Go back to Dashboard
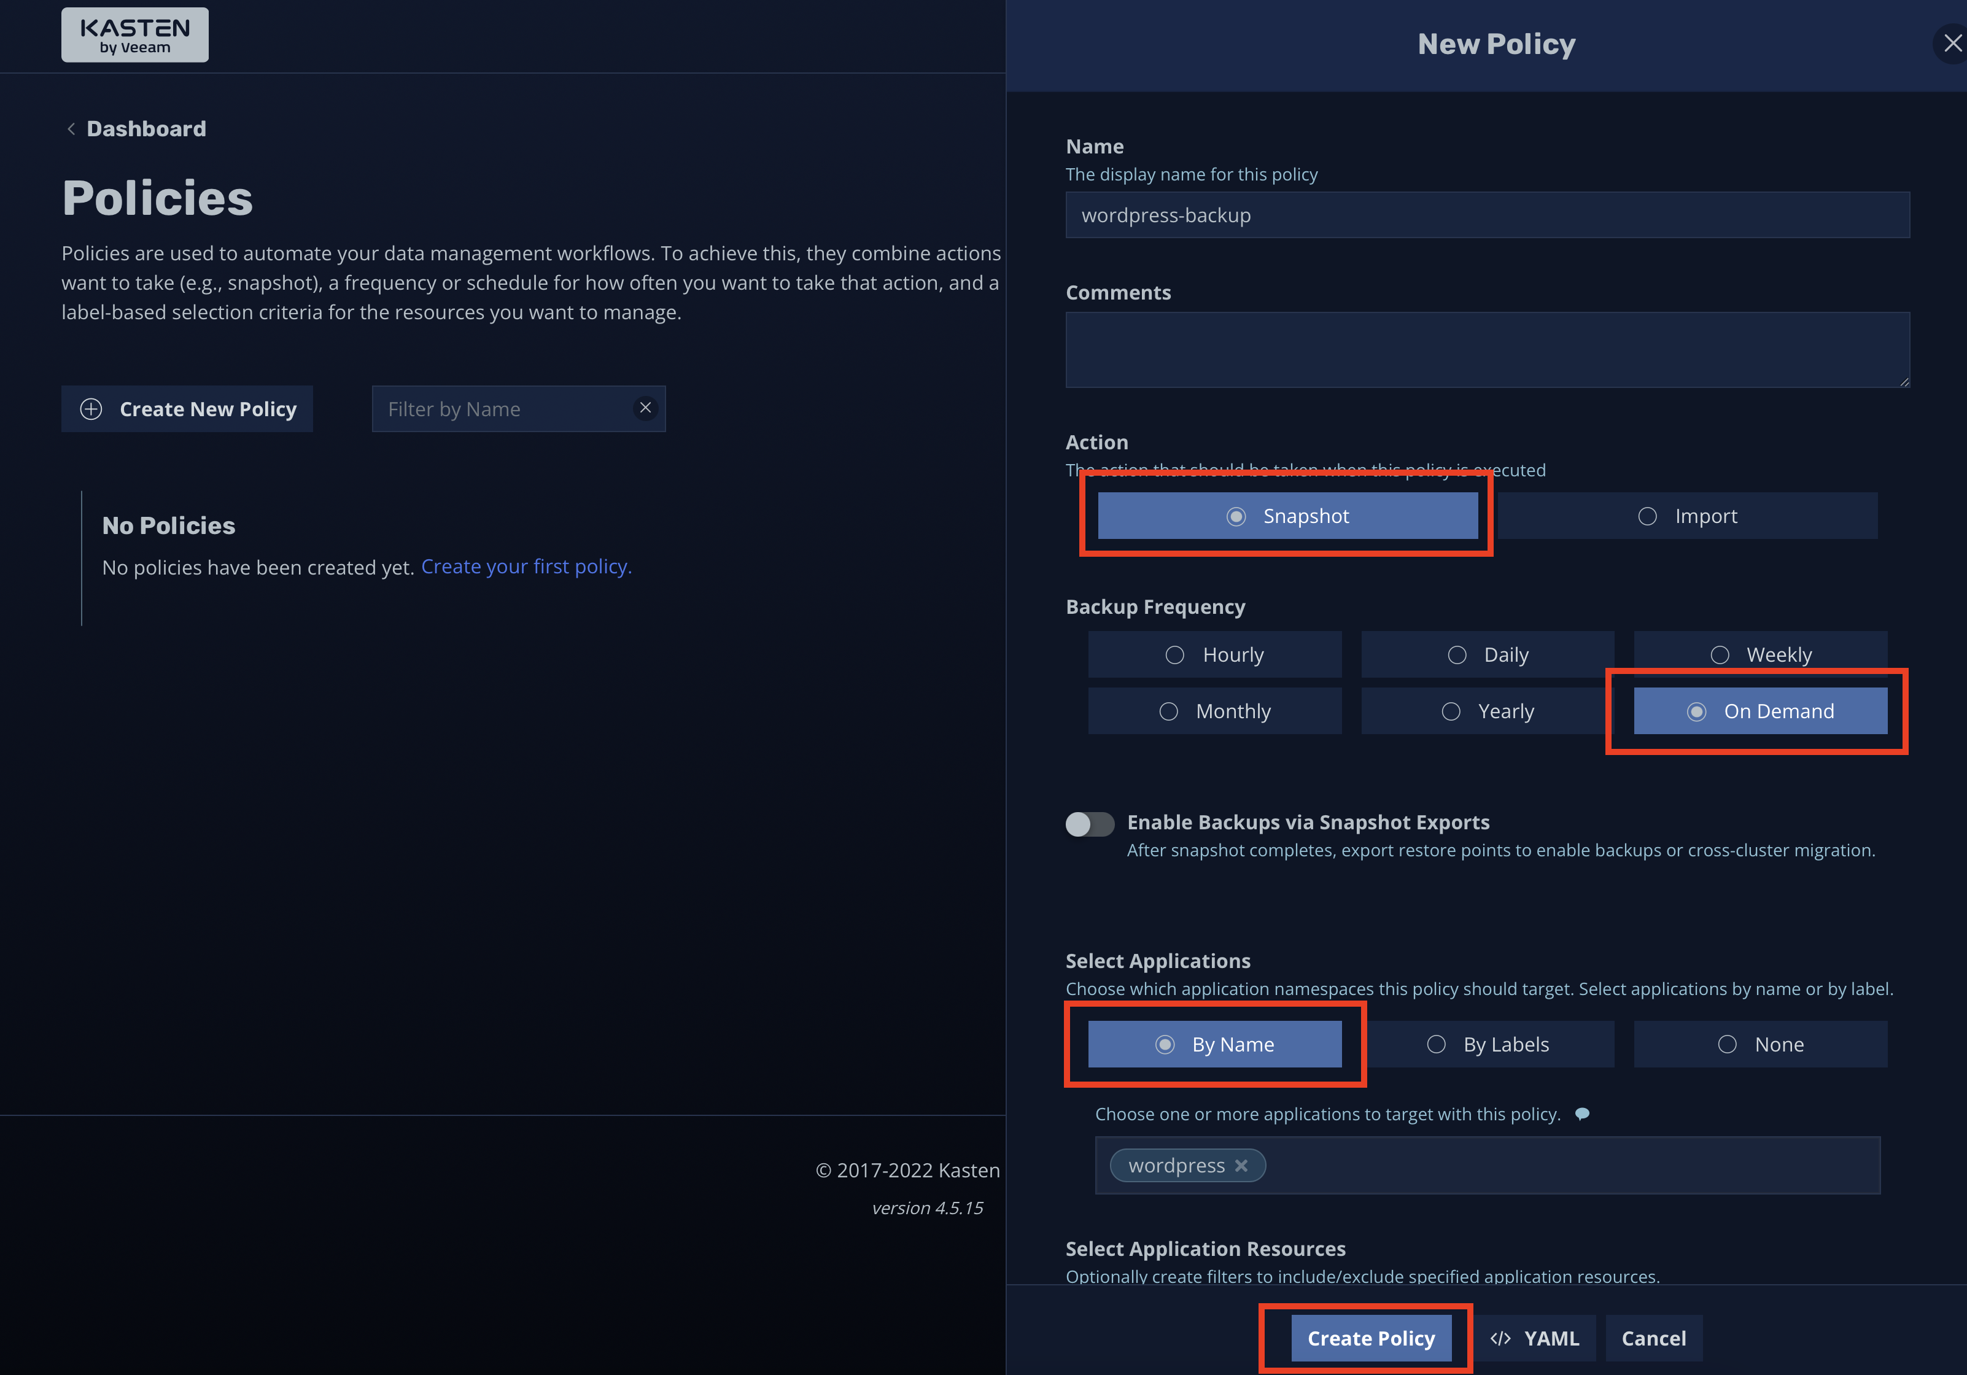 click(145, 130)
